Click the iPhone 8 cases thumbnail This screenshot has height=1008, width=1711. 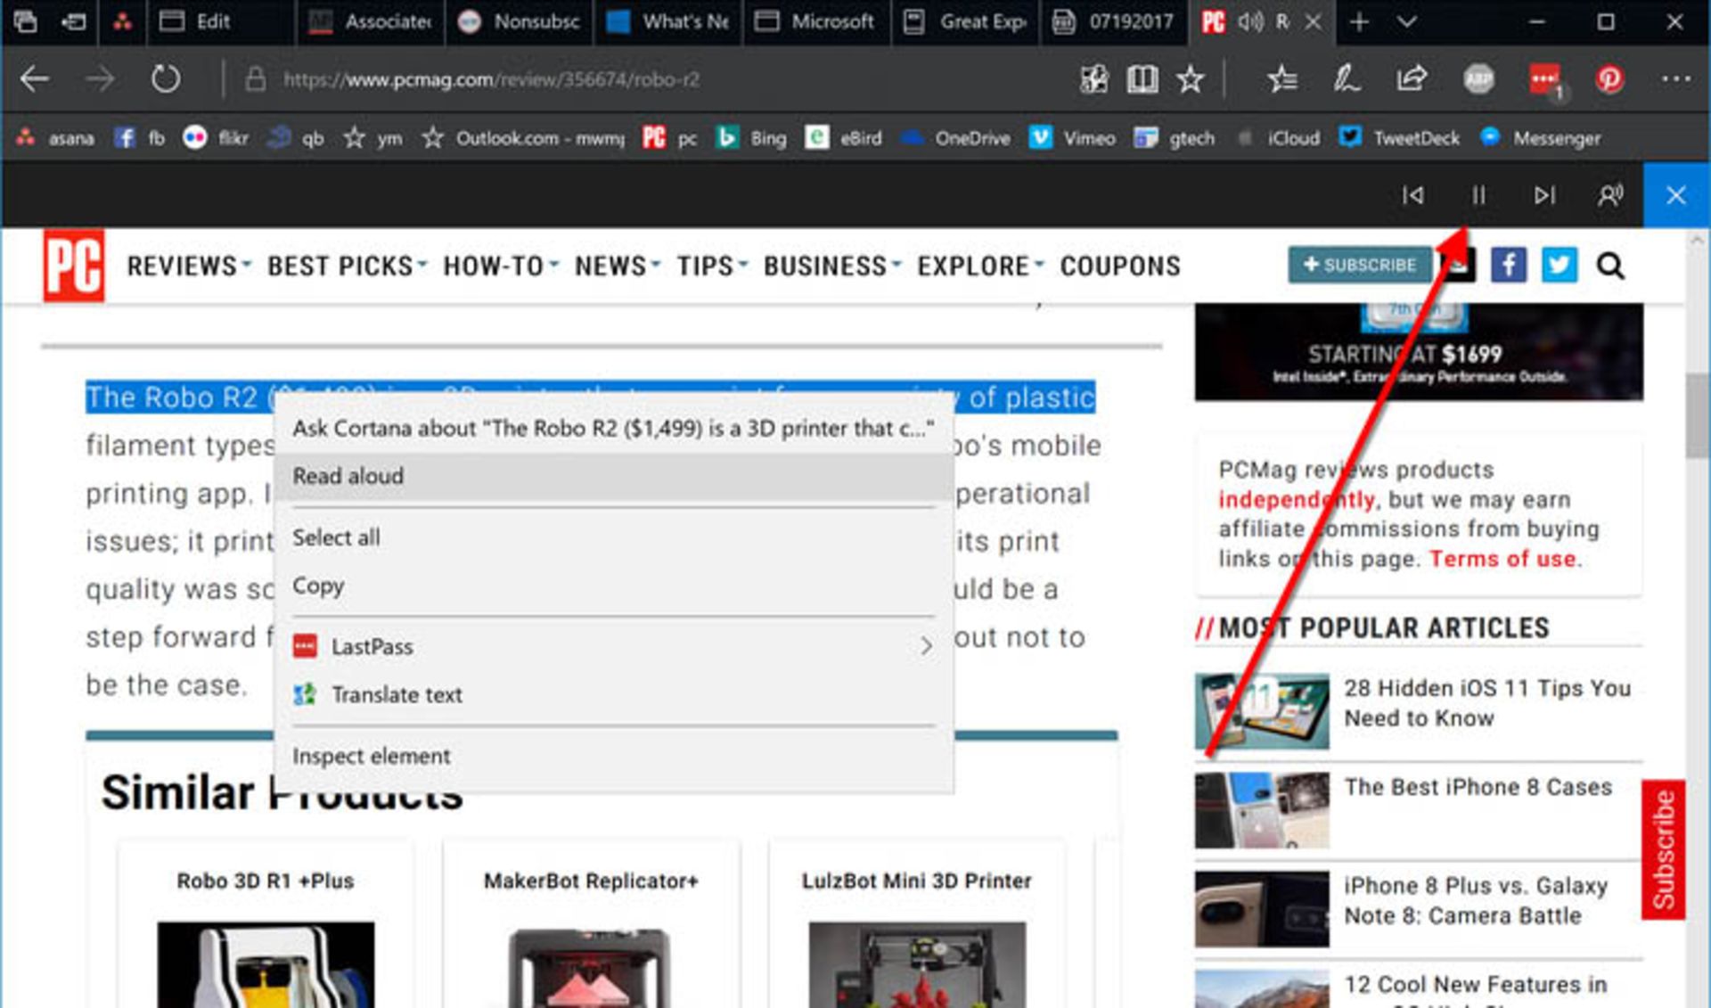pyautogui.click(x=1262, y=809)
